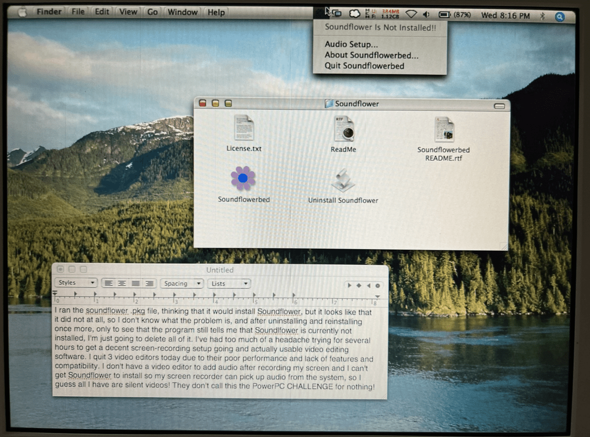Click the center tab stop diamond icon
This screenshot has width=590, height=437.
[359, 285]
